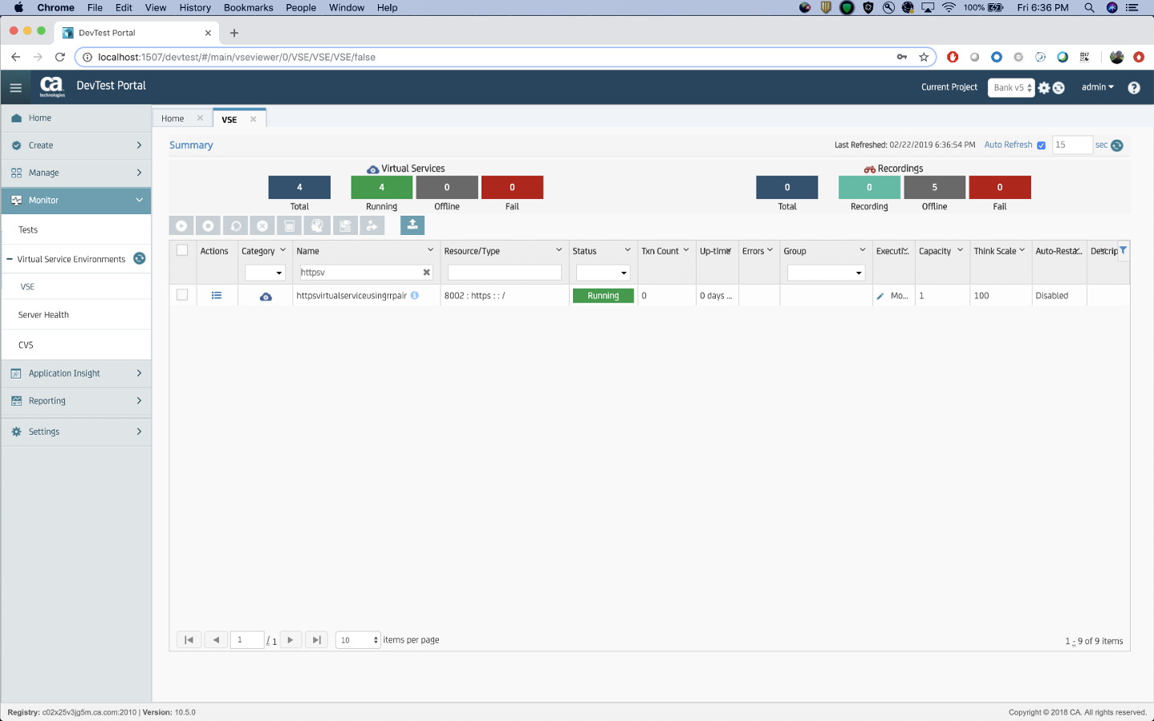This screenshot has width=1154, height=721.
Task: Select the VSE tab
Action: tap(230, 119)
